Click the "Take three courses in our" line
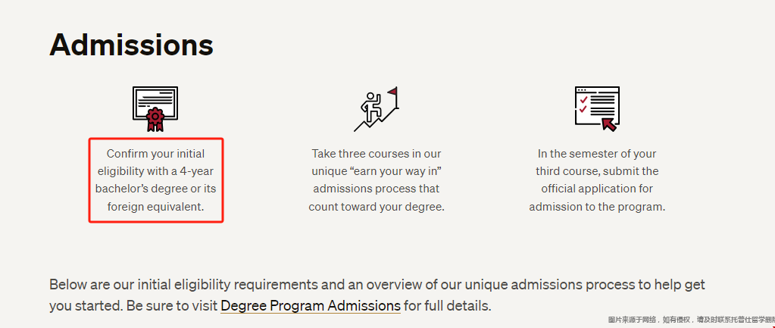Screen dimensions: 775x328 tap(376, 154)
